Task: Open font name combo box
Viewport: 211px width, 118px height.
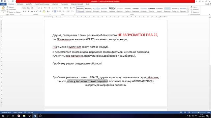Action: (27, 8)
